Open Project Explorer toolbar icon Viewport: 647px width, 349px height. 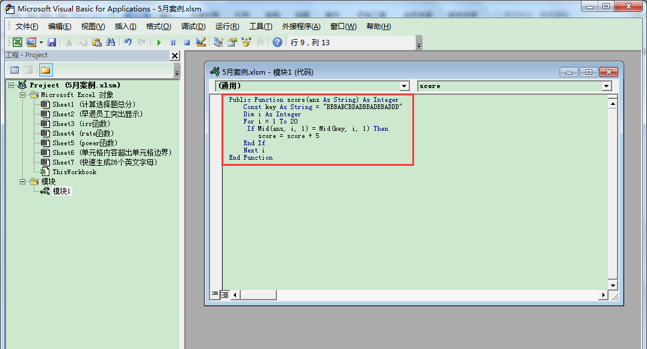[x=218, y=42]
